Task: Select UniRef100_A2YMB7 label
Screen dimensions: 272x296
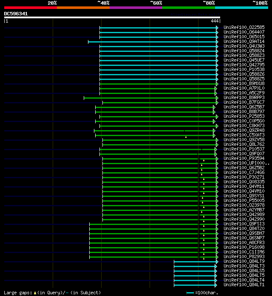Action: (x=244, y=210)
